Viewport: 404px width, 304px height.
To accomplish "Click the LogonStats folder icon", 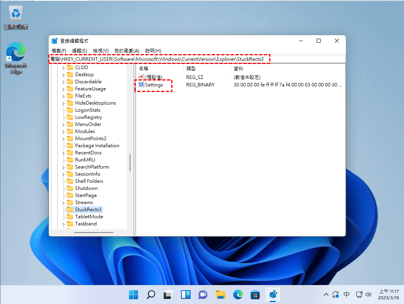I will tap(70, 110).
